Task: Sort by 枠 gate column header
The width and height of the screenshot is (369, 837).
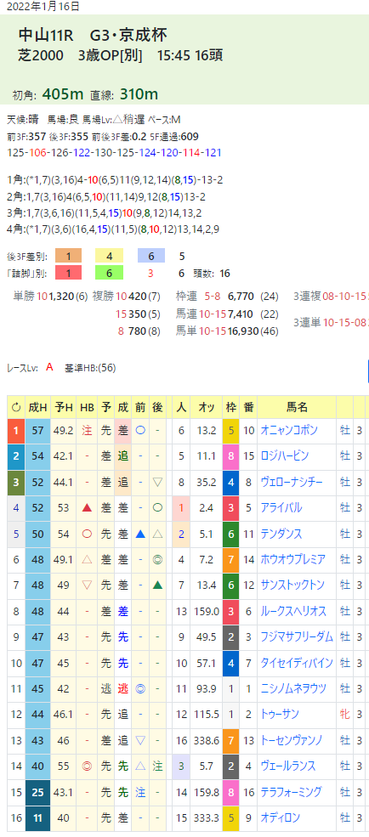Action: [230, 407]
